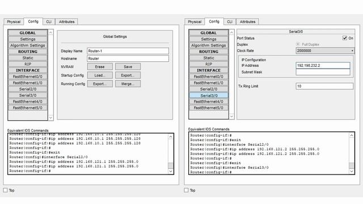Toggle Port Status On checkbox

(344, 38)
